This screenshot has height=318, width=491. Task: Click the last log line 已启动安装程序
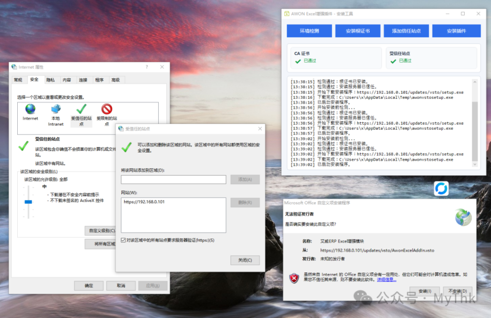320,165
